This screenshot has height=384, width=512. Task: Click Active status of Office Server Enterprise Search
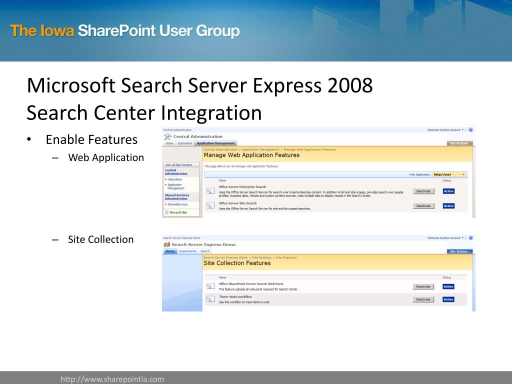pos(448,191)
